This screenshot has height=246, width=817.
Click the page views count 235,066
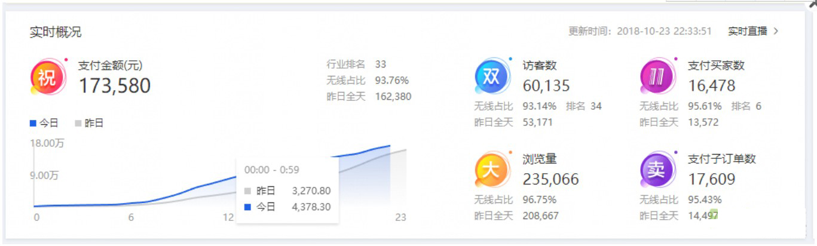tap(551, 179)
